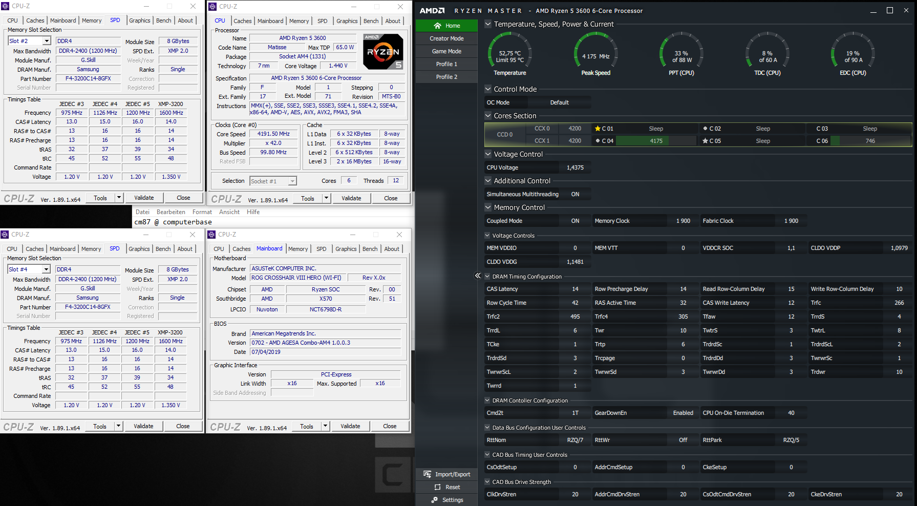Click Validate in Mainboard CPU-Z window
The image size is (917, 506).
pos(350,426)
